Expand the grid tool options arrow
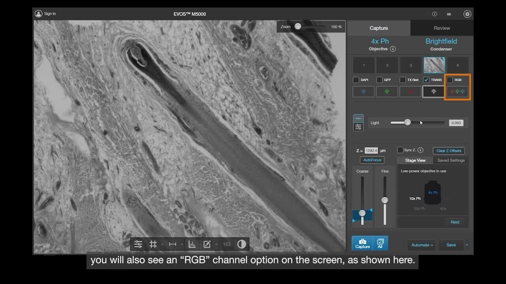 (162, 245)
